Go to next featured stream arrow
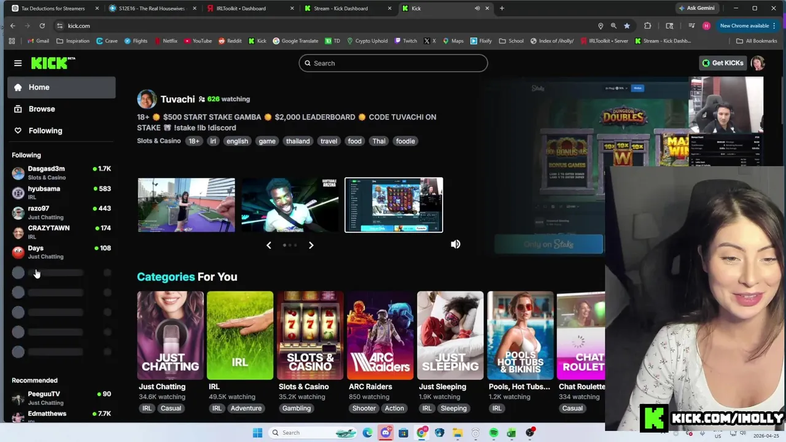 tap(311, 245)
